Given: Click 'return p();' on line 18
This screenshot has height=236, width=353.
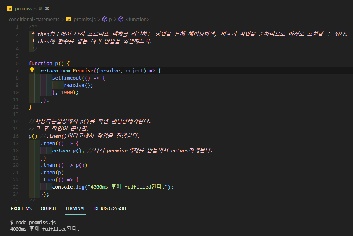Looking at the screenshot, I should [68, 151].
